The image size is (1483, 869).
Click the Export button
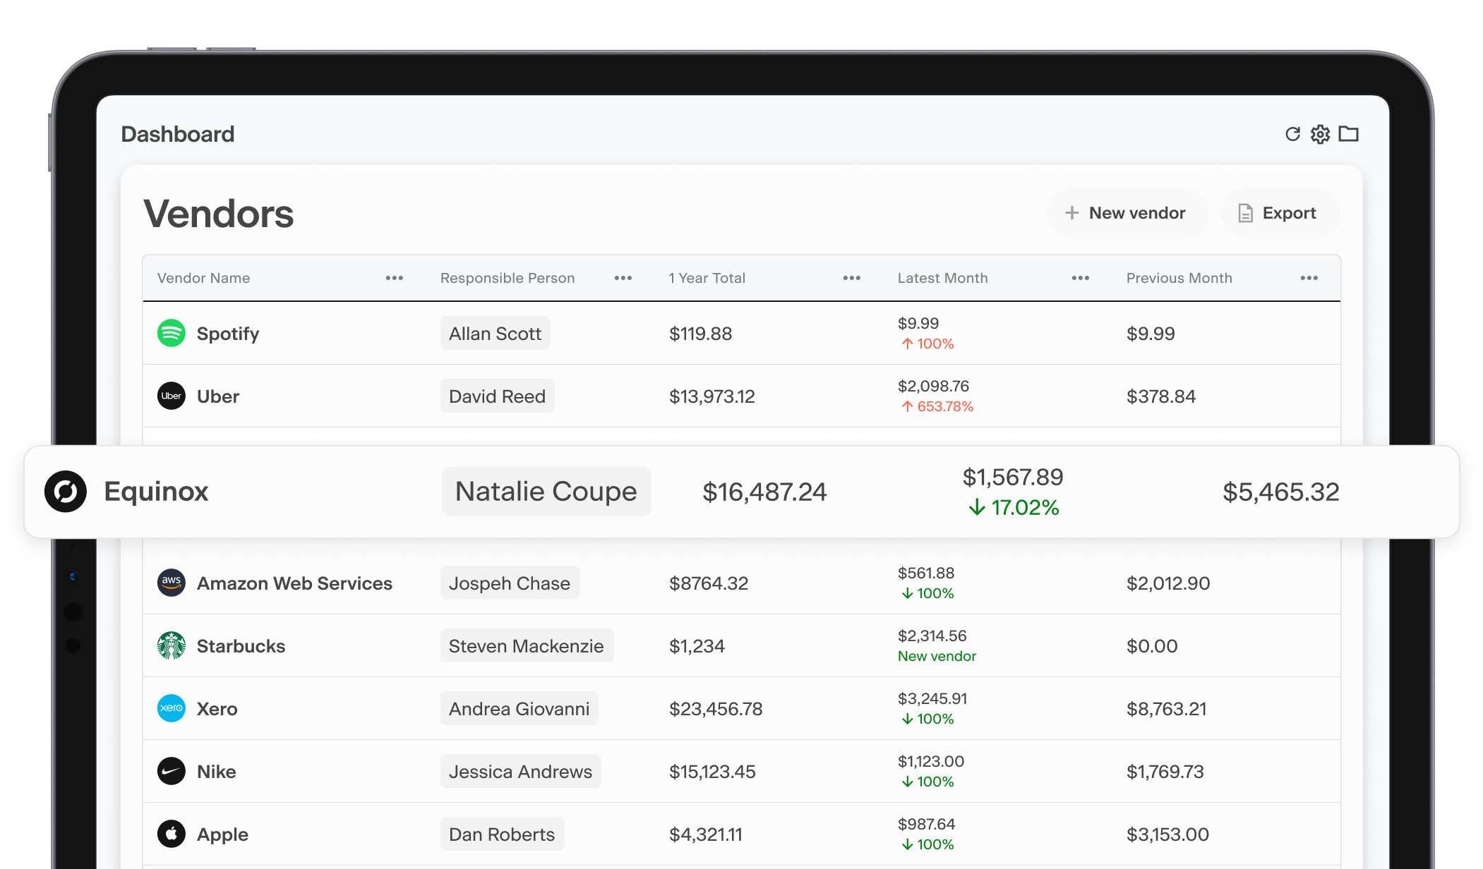[x=1279, y=213]
